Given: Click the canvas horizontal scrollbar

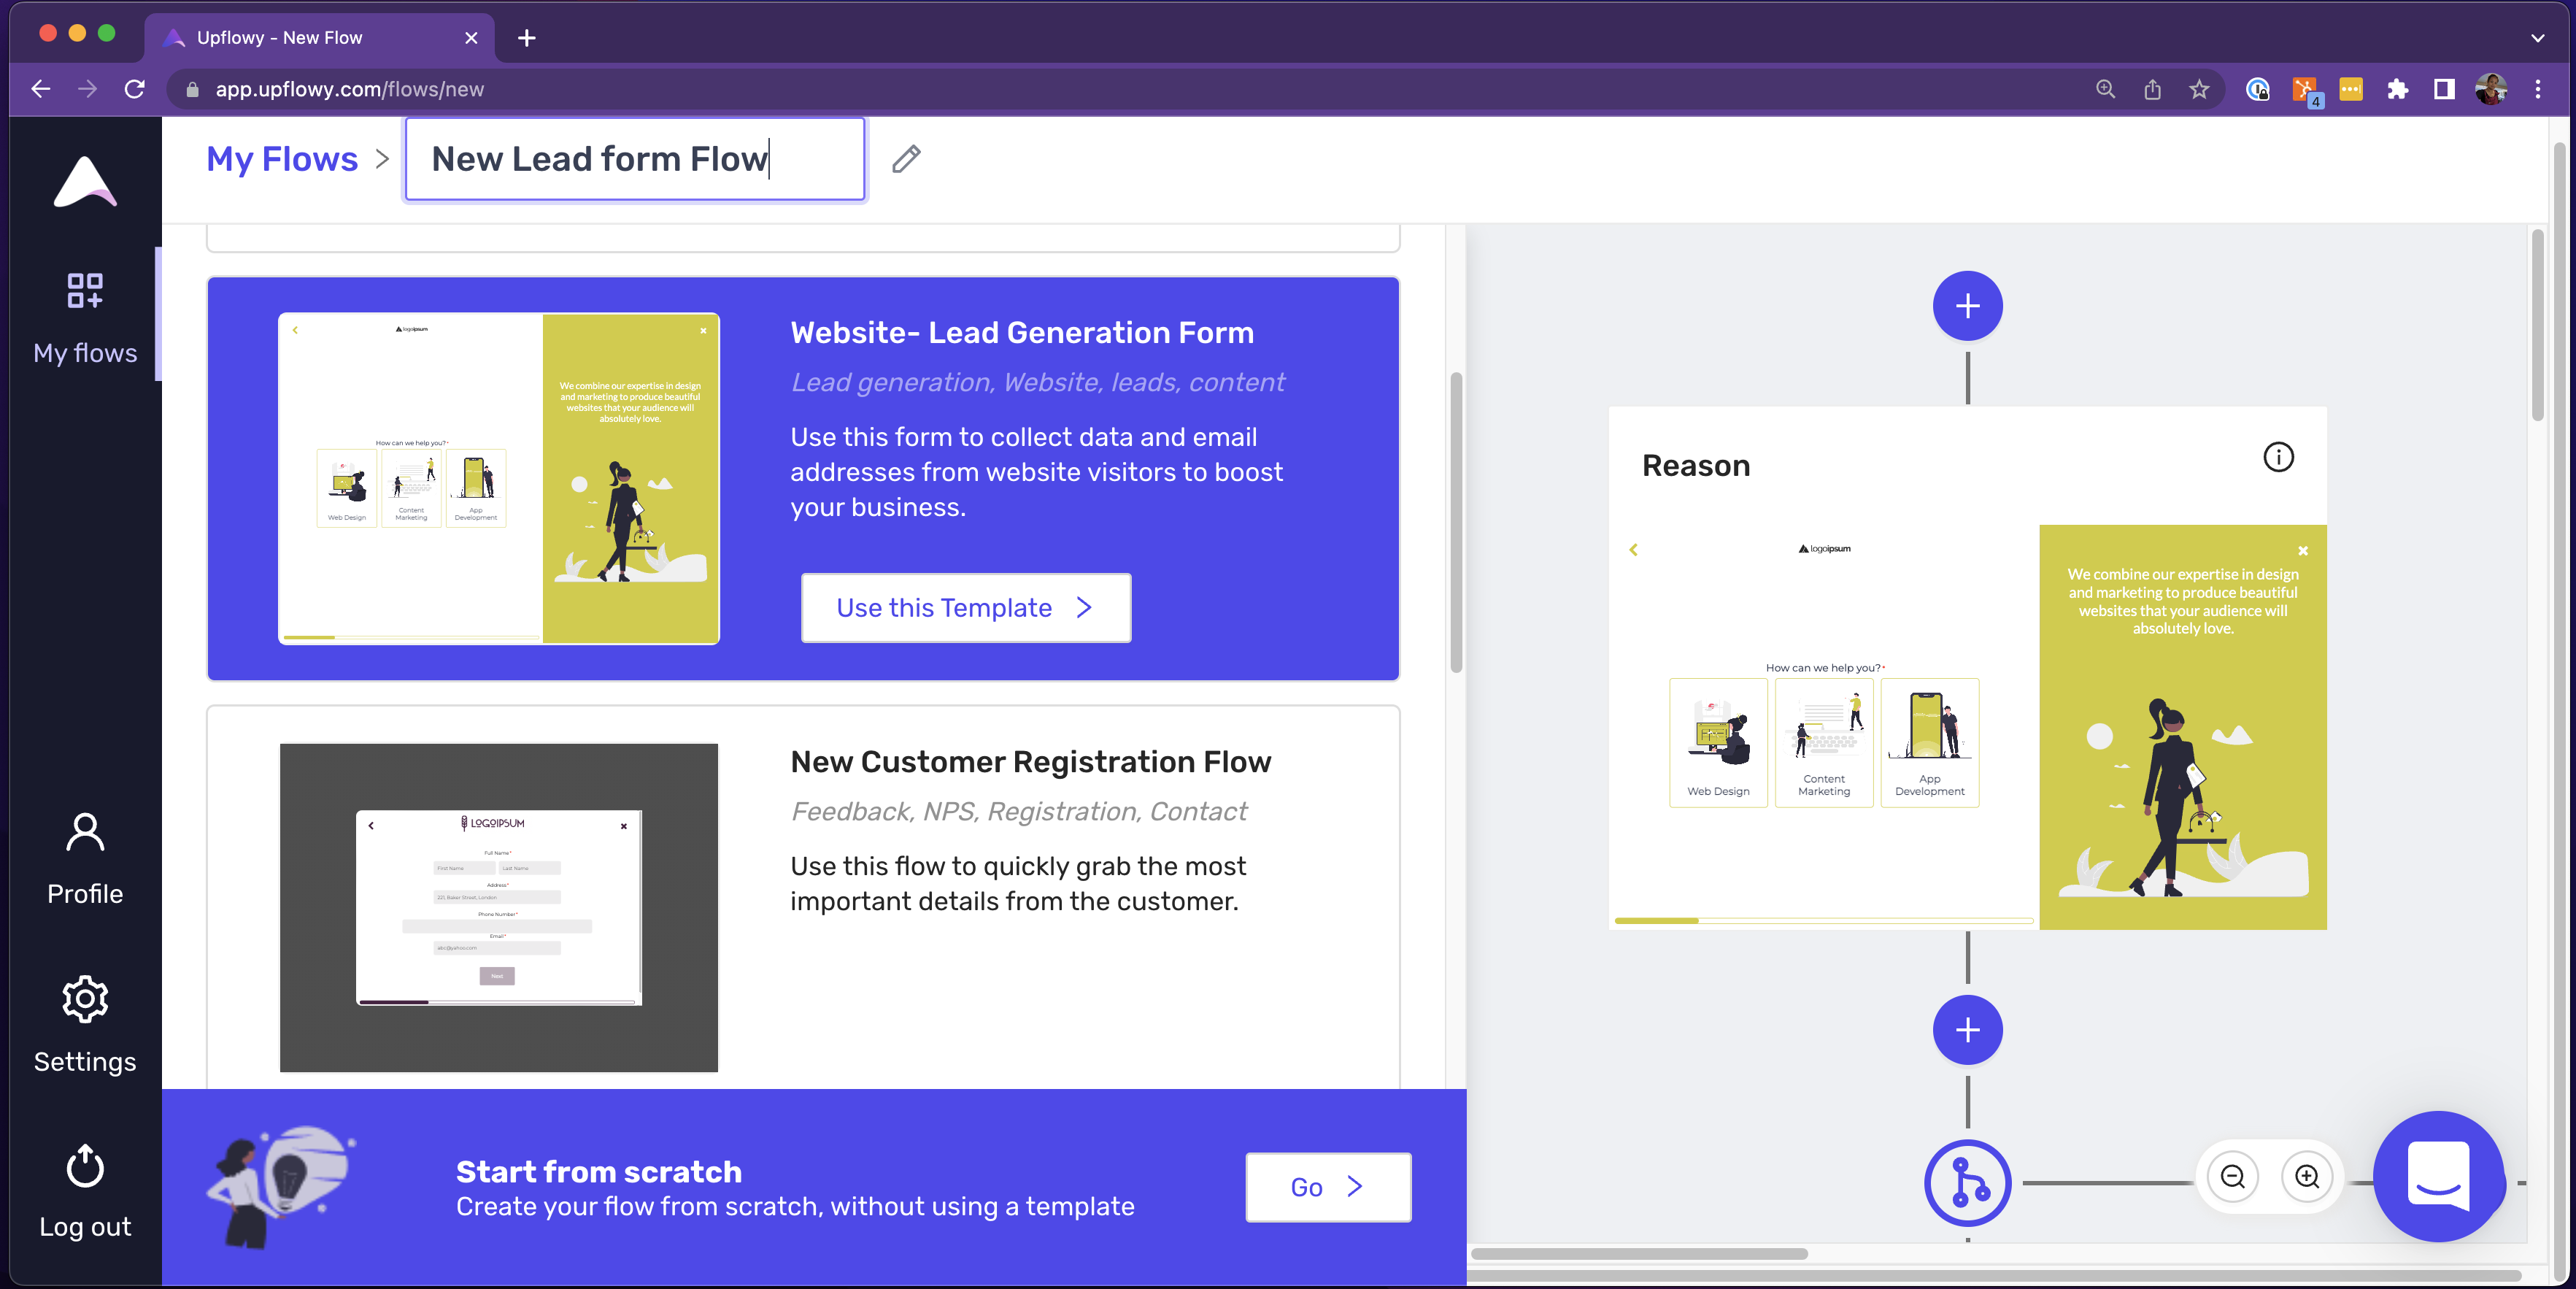Looking at the screenshot, I should tap(1639, 1254).
